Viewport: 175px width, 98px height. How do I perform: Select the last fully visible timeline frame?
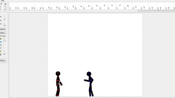click(x=169, y=6)
